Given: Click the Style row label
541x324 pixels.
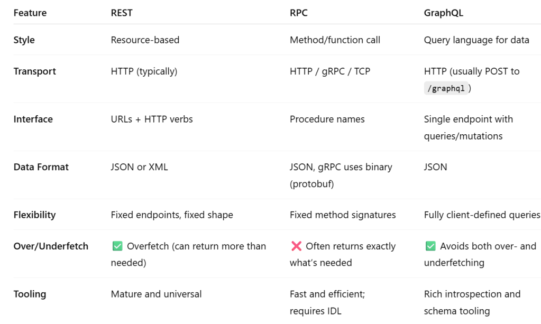Looking at the screenshot, I should click(24, 40).
